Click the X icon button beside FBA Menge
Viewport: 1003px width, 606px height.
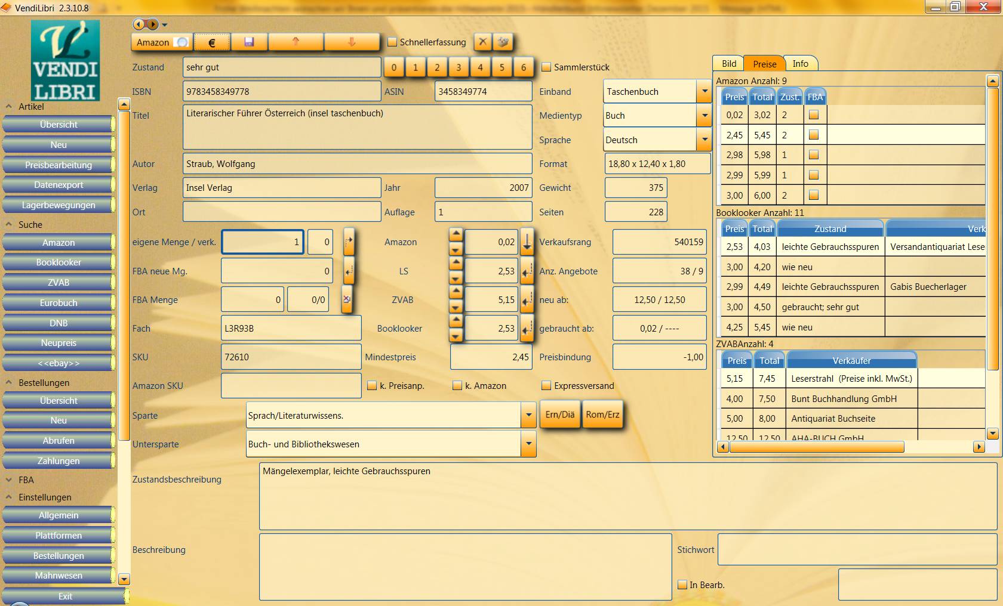point(347,299)
